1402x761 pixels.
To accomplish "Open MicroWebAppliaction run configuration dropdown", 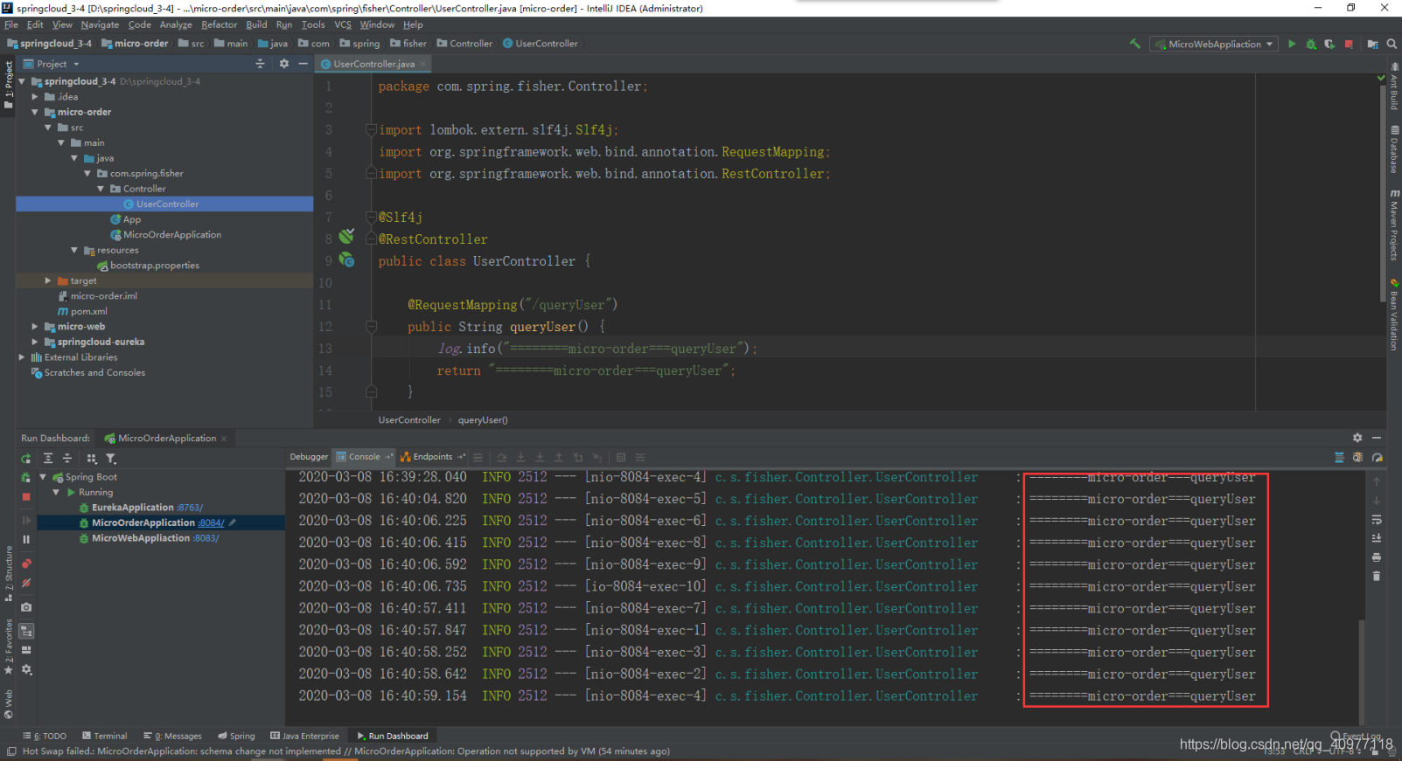I will pos(1215,44).
